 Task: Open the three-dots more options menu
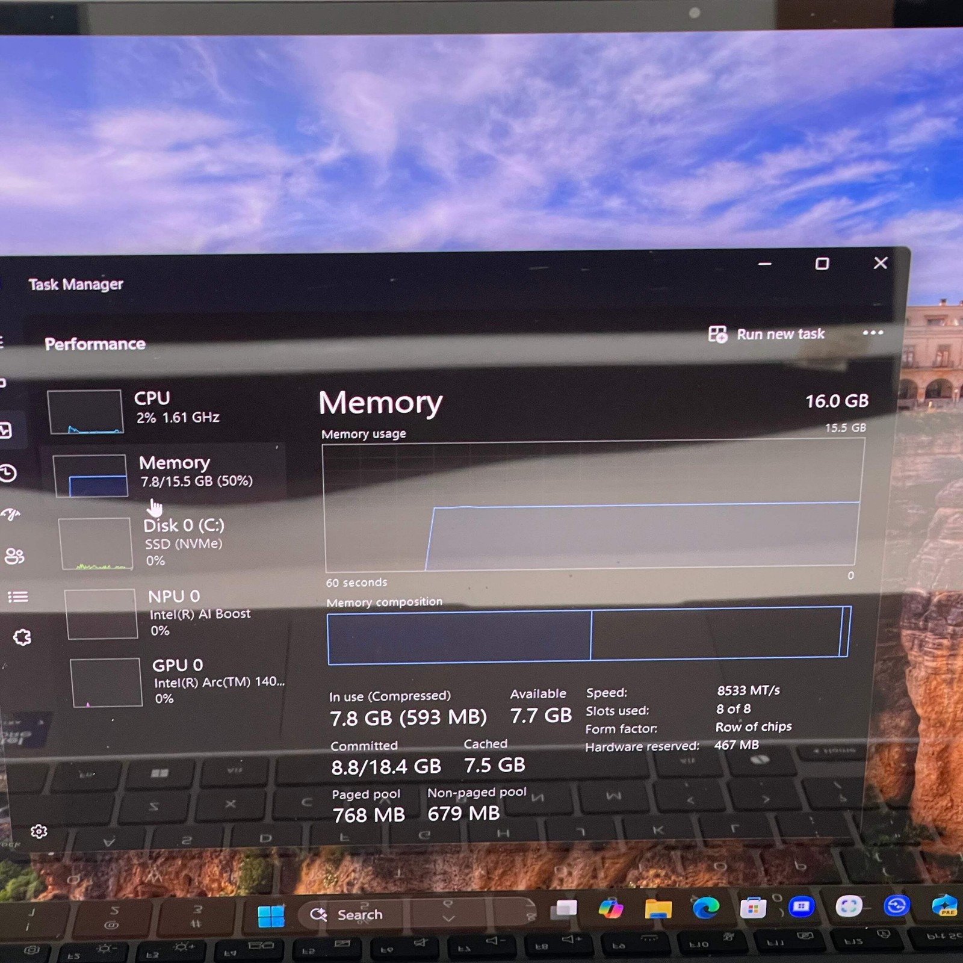(873, 333)
